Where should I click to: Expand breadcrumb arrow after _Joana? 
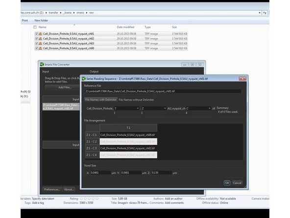pyautogui.click(x=74, y=13)
